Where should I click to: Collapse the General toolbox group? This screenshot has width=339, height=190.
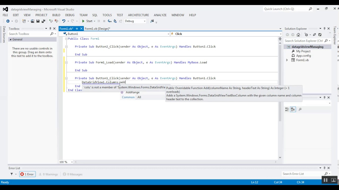[11, 39]
